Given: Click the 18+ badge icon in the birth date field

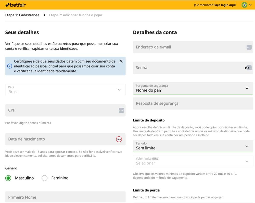Looking at the screenshot, I should 119,139.
